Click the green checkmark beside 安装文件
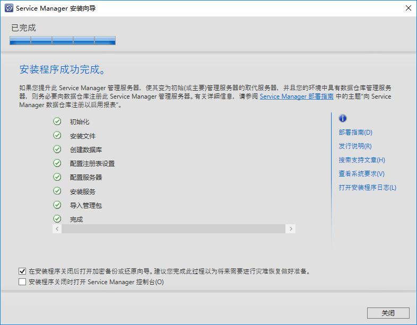The width and height of the screenshot is (417, 325). point(57,136)
